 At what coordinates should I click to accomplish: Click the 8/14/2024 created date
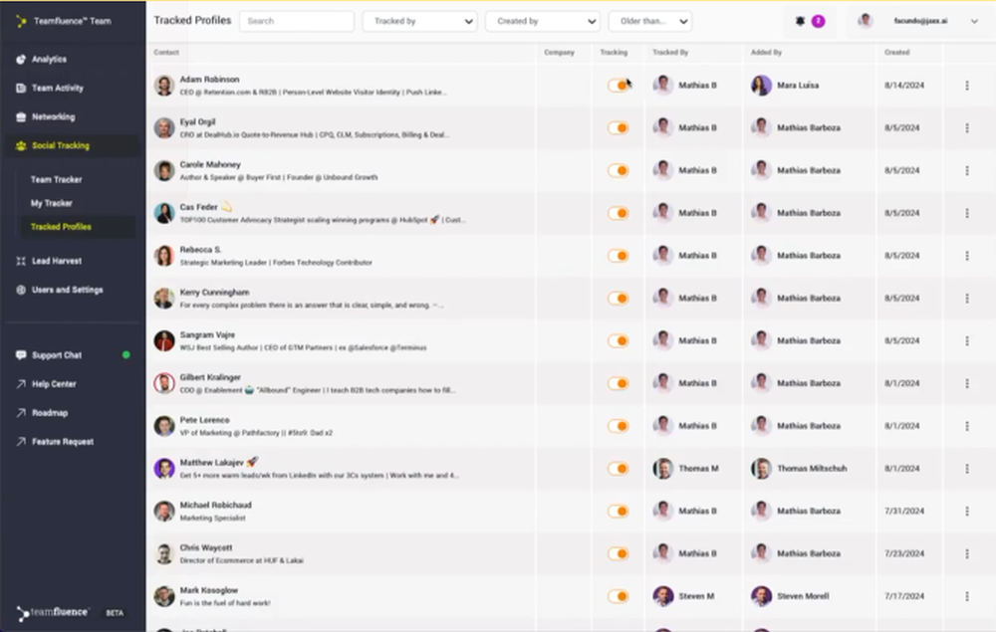(x=904, y=85)
